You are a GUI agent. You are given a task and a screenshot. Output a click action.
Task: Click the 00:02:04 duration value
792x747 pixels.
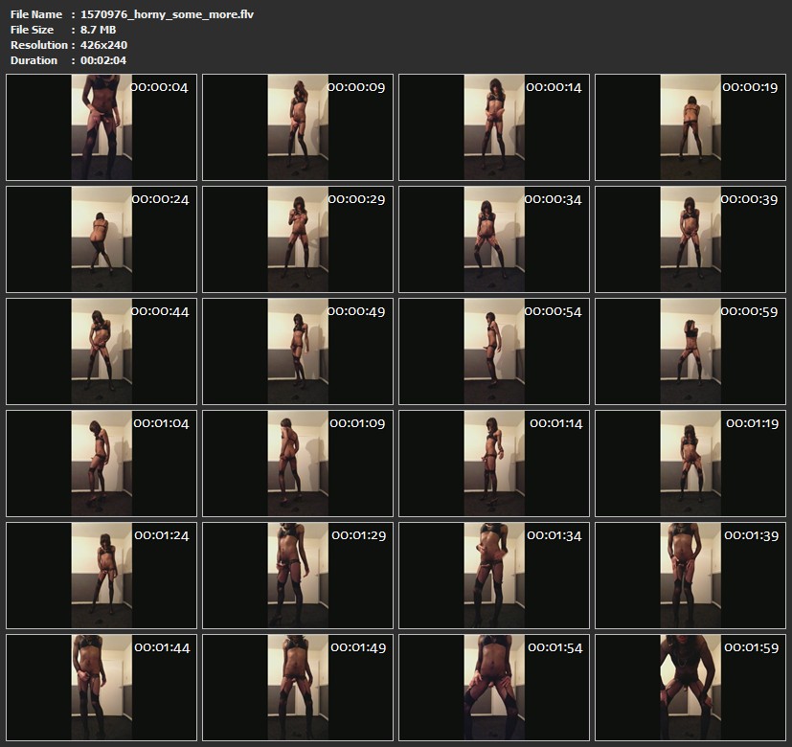click(x=103, y=60)
